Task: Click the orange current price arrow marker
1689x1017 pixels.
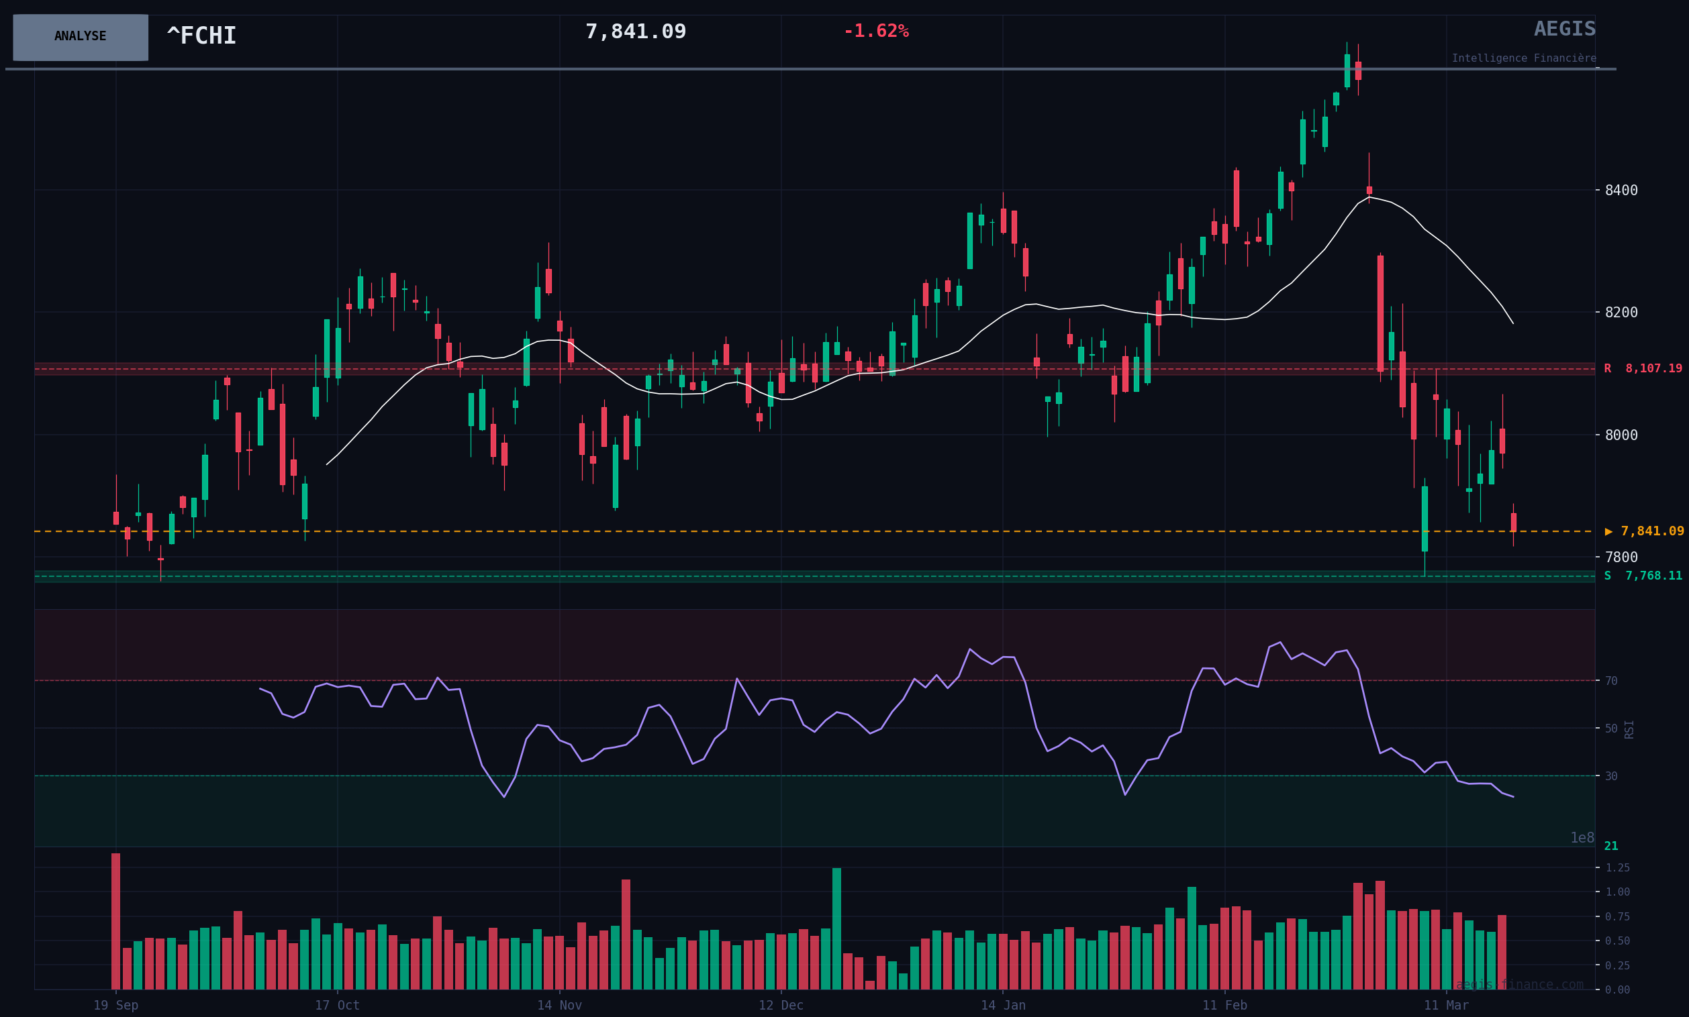Action: 1608,531
